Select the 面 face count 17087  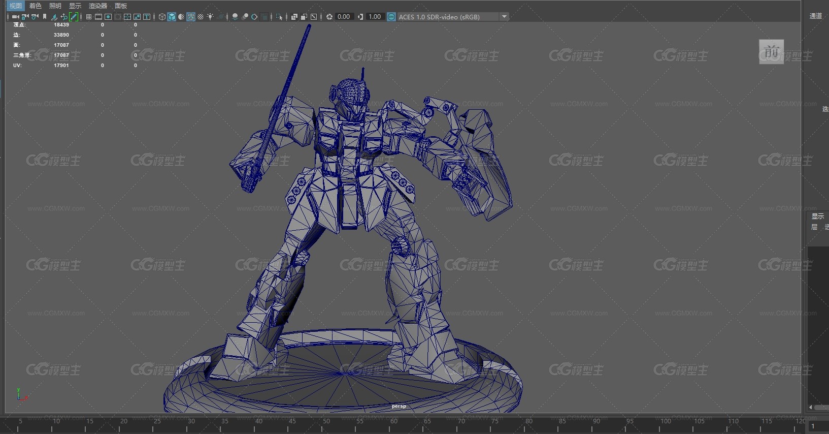[61, 45]
